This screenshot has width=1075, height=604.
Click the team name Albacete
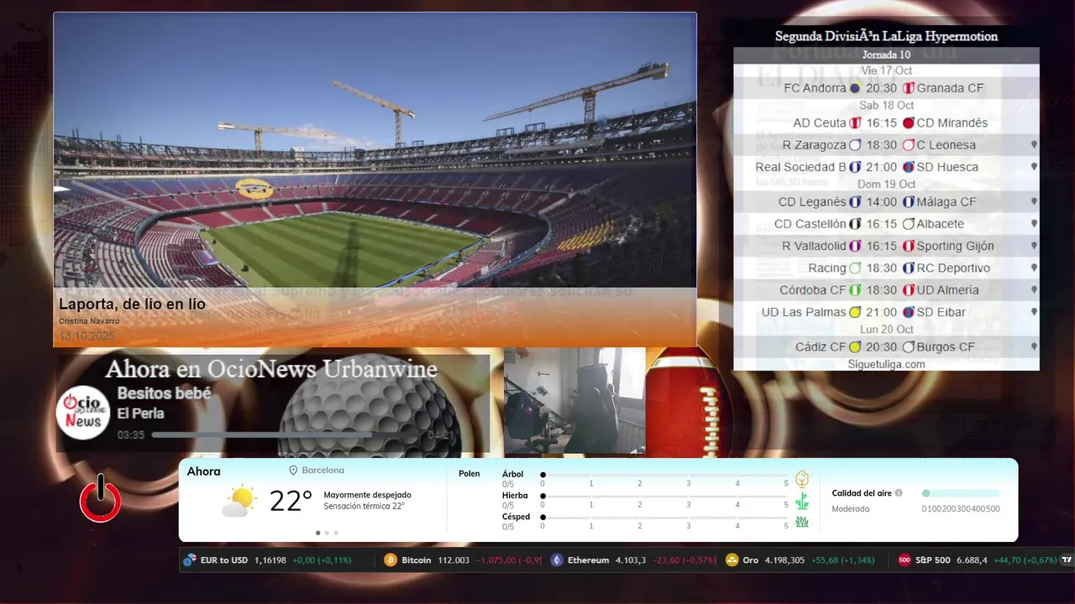click(x=940, y=224)
